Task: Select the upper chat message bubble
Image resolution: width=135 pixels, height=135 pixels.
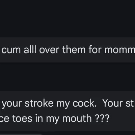Action: click(x=67, y=50)
